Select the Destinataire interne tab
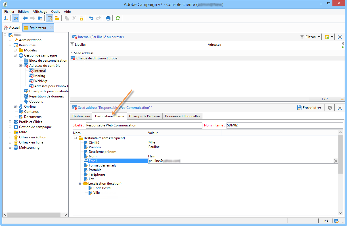 point(110,116)
